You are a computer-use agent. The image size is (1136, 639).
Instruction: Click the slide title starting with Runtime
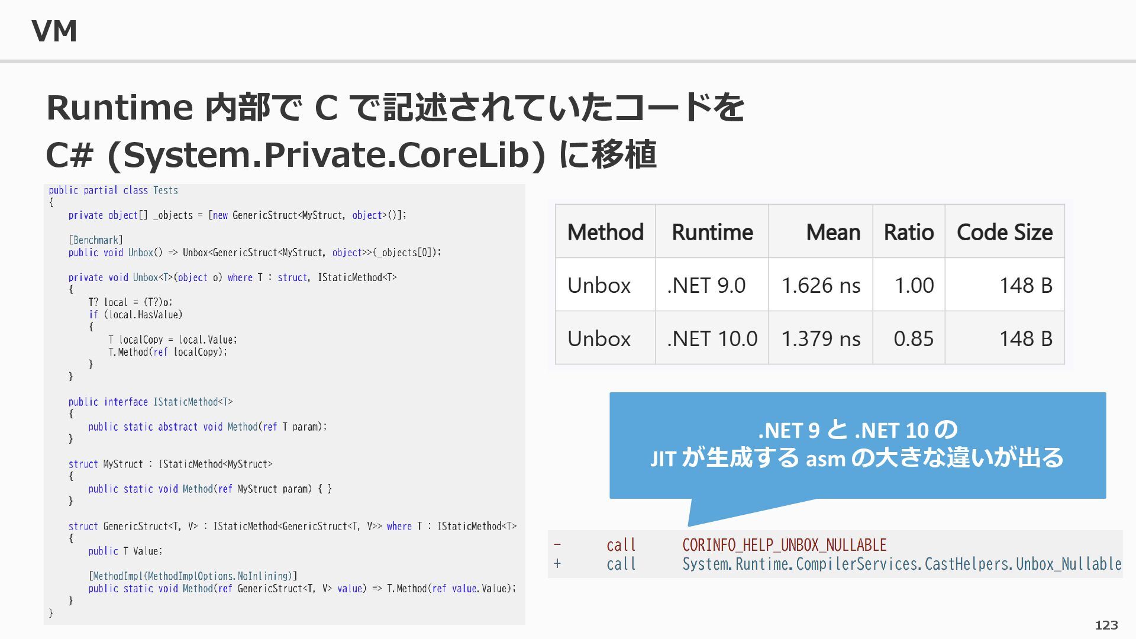coord(395,108)
